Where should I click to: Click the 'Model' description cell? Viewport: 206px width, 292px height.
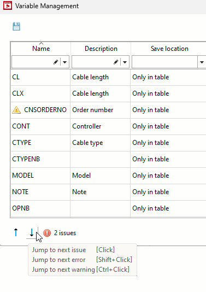pos(101,176)
